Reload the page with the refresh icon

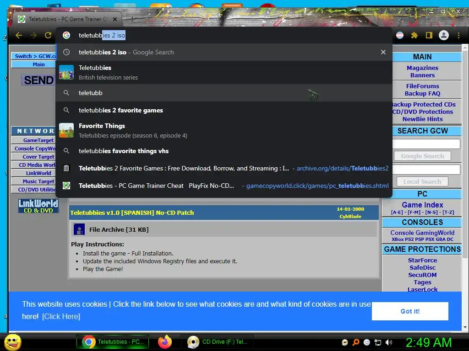(48, 35)
